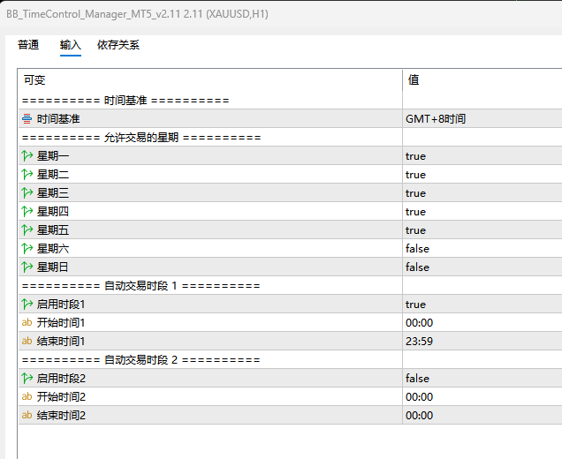Select the 星期五 parameter name
Screen dimensions: 562x459
click(53, 230)
